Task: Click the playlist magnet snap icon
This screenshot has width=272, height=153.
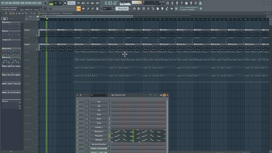Action: (6, 13)
